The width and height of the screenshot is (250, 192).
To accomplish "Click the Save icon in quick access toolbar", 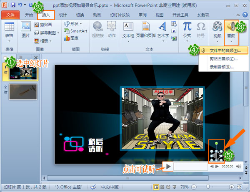I will coord(13,5).
